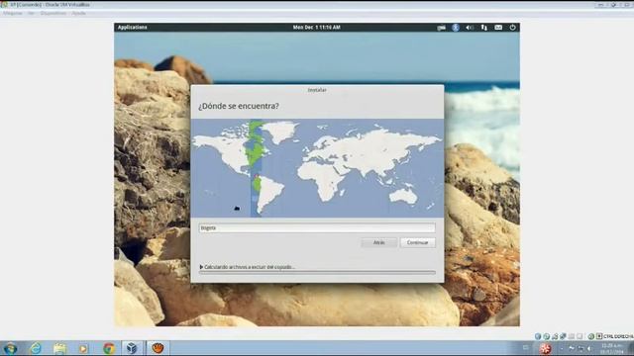Open the Ver menu in VirtualBox
The height and width of the screenshot is (356, 634).
pyautogui.click(x=31, y=13)
